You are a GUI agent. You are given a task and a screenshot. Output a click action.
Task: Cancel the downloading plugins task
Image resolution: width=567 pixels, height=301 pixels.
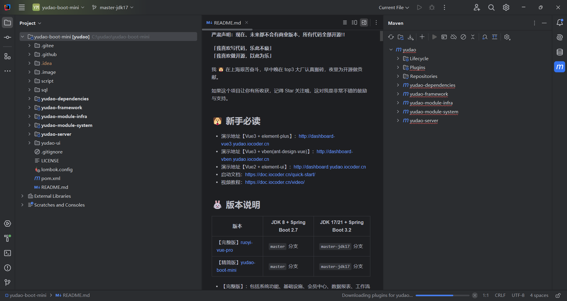pyautogui.click(x=475, y=295)
